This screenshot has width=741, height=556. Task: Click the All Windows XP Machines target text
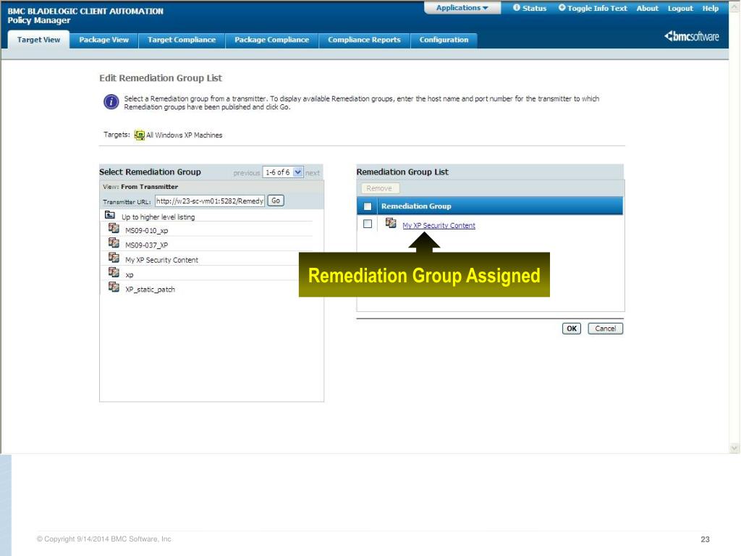point(185,135)
